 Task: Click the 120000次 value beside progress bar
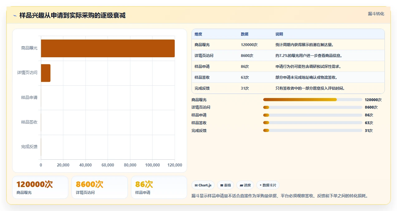pyautogui.click(x=373, y=100)
